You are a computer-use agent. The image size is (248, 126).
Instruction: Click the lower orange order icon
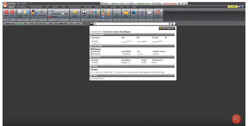109,14
